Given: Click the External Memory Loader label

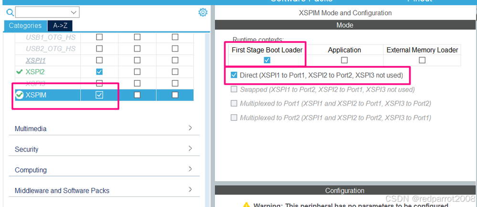Looking at the screenshot, I should [x=422, y=50].
